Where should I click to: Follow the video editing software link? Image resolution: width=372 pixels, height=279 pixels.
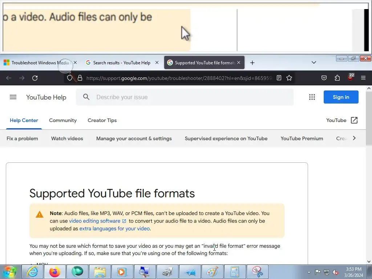point(97,221)
